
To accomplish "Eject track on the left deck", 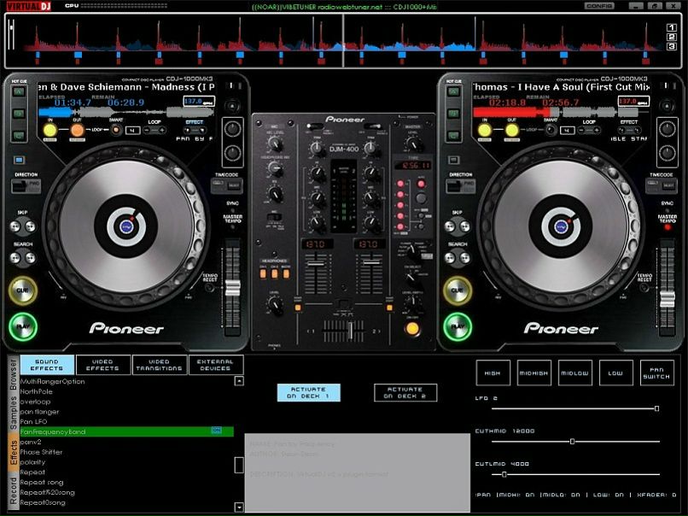I will (x=232, y=106).
